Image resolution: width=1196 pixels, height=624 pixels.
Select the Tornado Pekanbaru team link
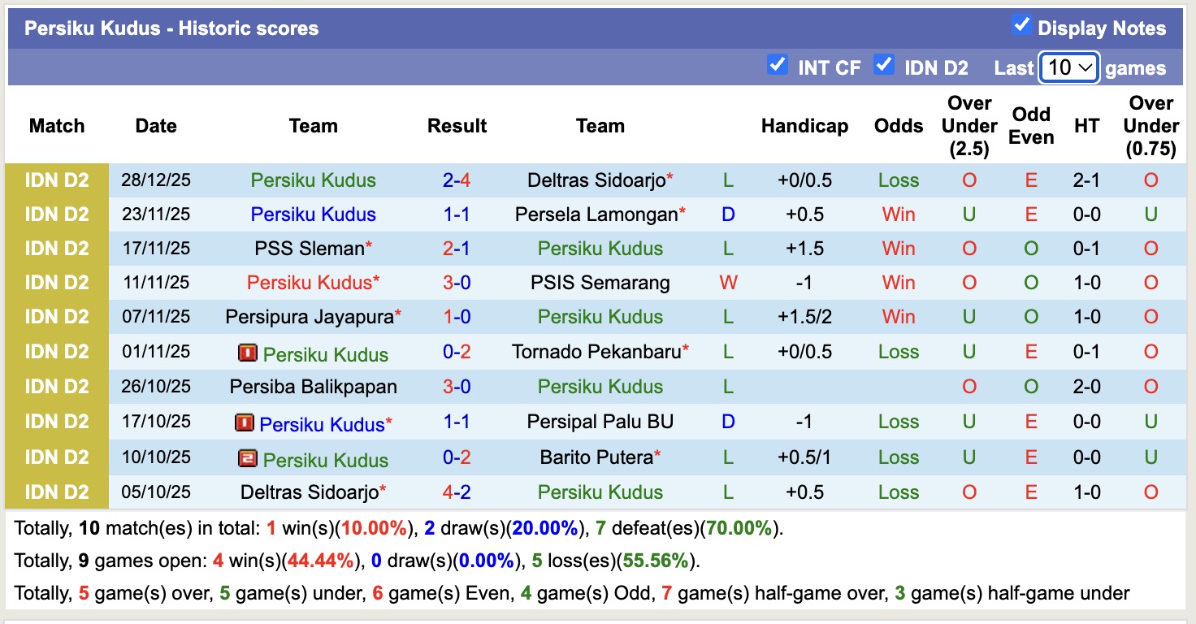pos(595,352)
